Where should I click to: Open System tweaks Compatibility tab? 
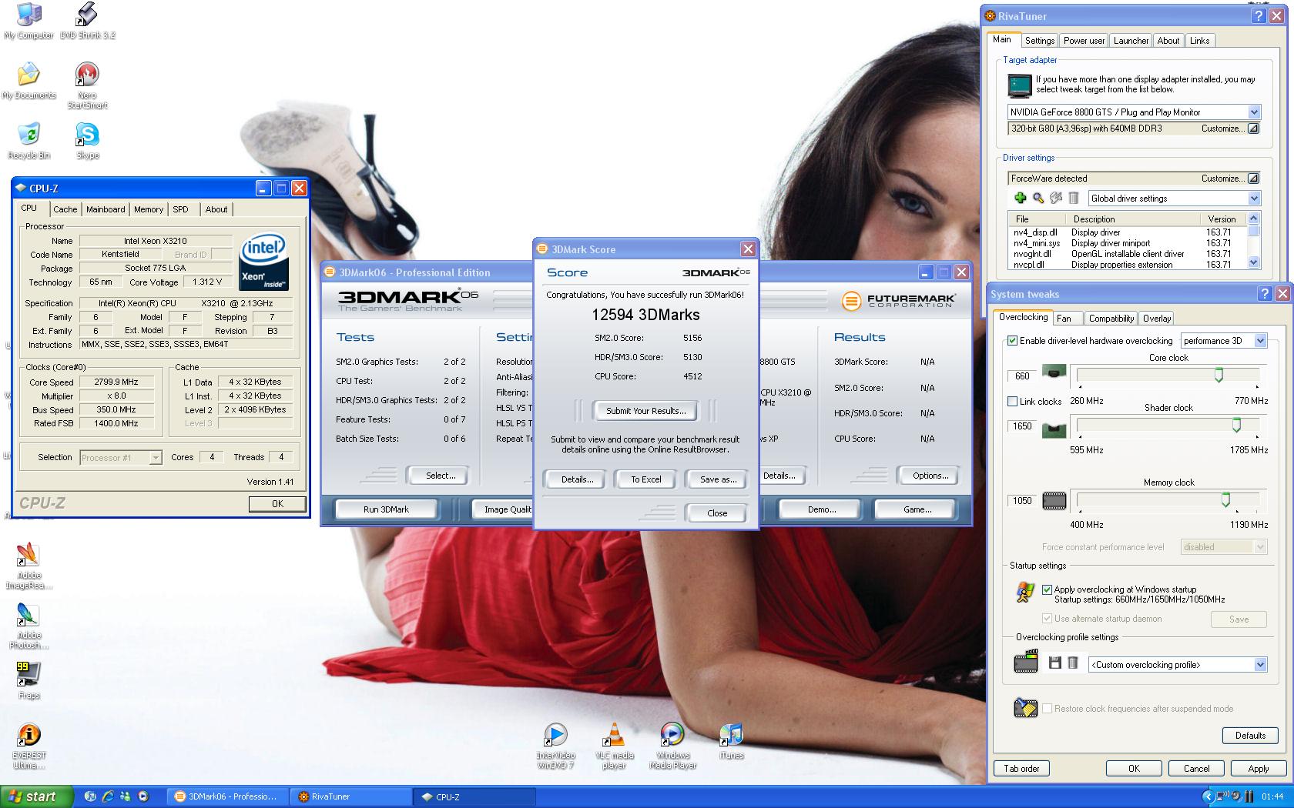[x=1111, y=318]
